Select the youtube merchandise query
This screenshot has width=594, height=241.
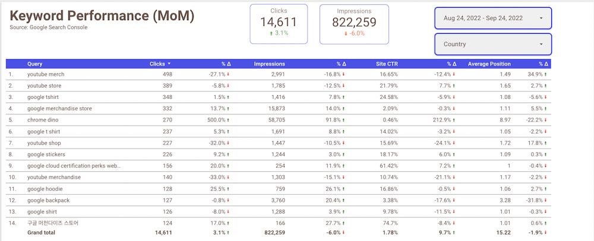coord(54,177)
